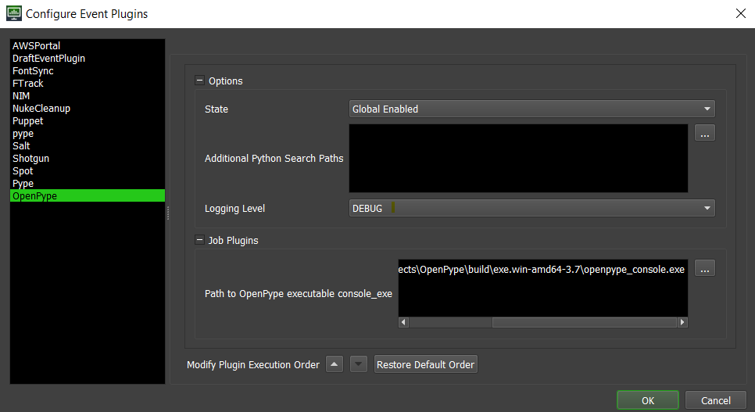
Task: Click the scroll left arrow of path field
Action: [x=403, y=322]
